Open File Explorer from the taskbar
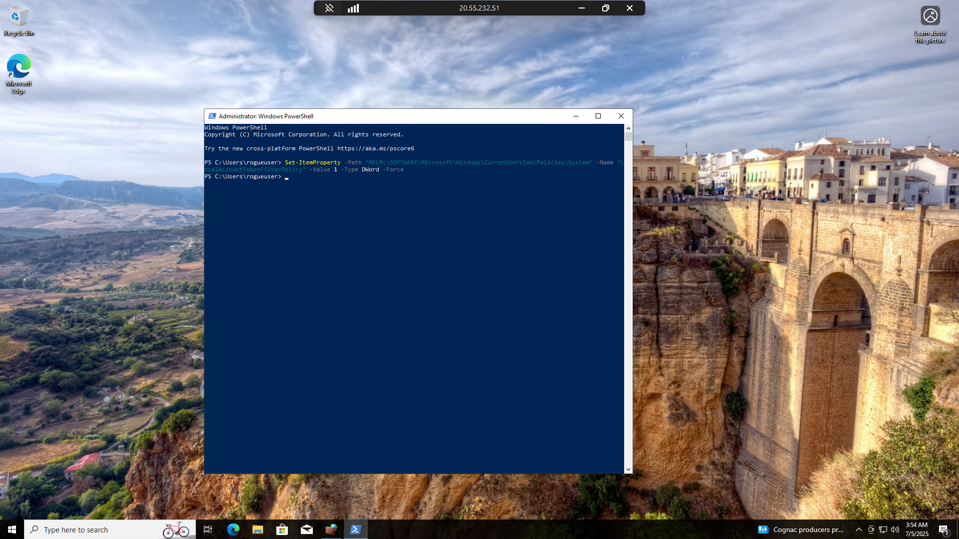The width and height of the screenshot is (959, 539). [257, 530]
